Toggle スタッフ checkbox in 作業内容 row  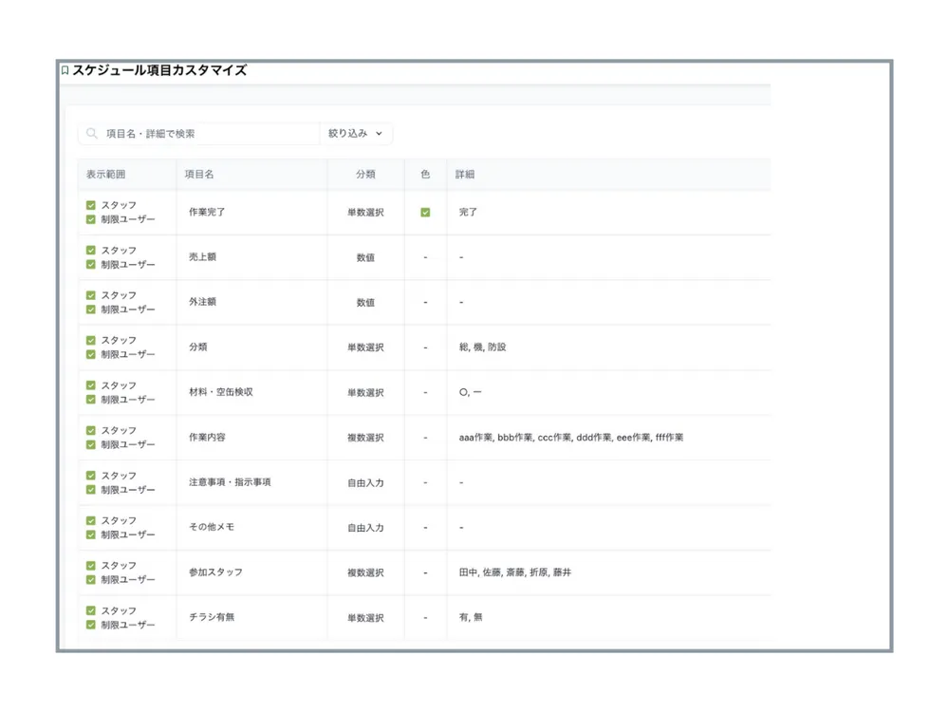point(91,430)
